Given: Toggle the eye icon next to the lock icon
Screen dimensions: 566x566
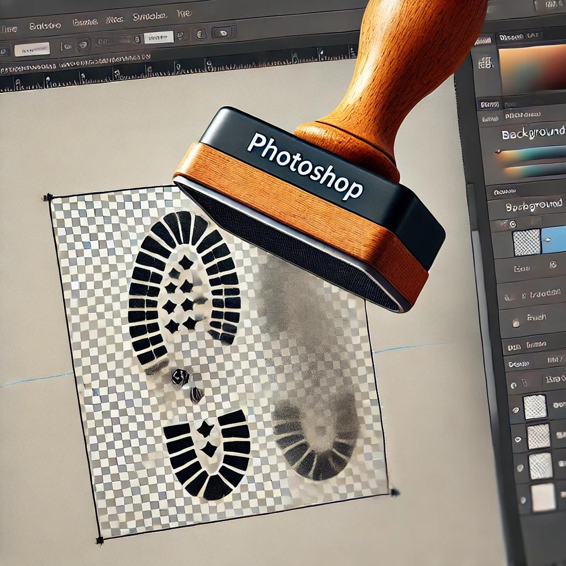Looking at the screenshot, I should point(513,385).
